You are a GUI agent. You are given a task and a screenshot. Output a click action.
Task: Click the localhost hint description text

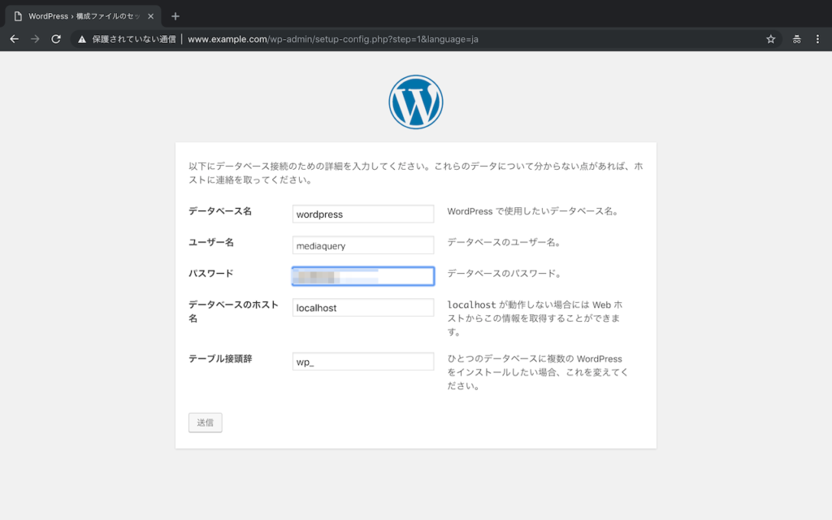point(535,318)
